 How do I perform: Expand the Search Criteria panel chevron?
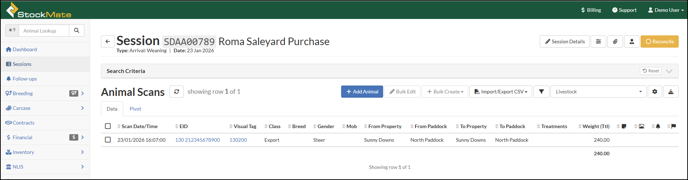point(669,71)
